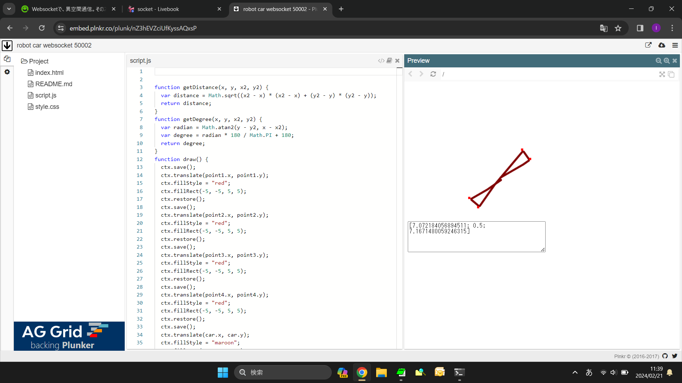Open the hamburger menu in Plunker header

point(675,45)
